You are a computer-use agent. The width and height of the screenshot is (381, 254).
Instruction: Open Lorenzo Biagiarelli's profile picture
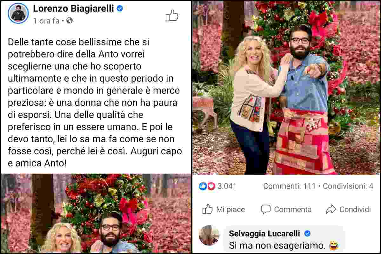18,13
